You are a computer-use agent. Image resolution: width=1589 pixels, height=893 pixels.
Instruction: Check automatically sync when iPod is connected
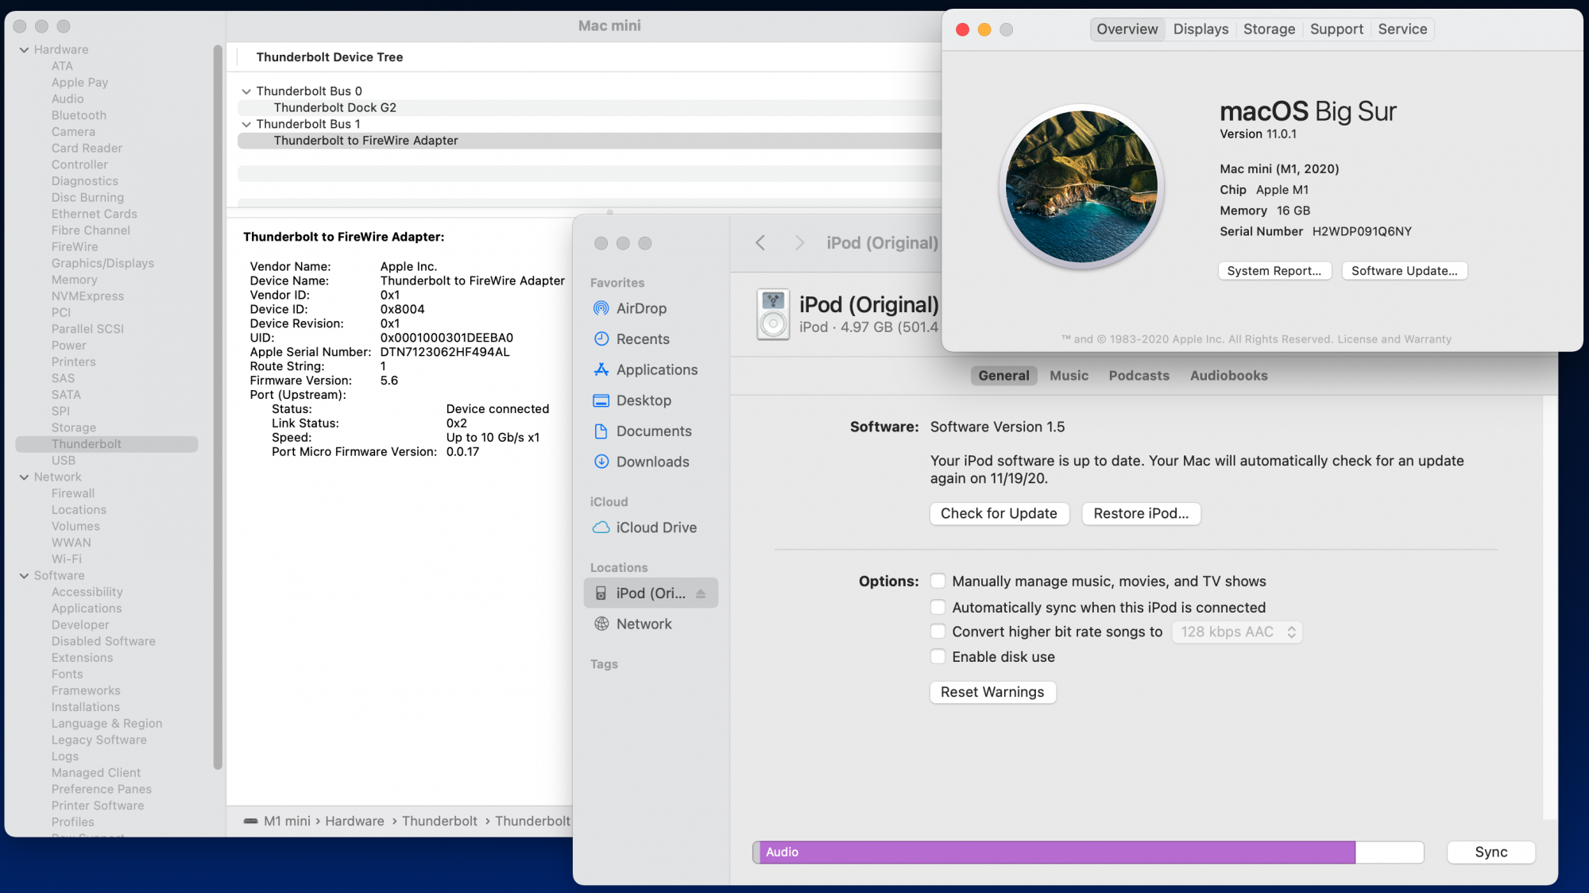pos(938,608)
